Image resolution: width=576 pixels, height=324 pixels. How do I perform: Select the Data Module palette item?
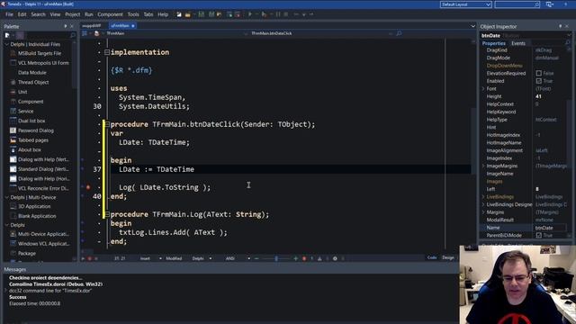(32, 73)
